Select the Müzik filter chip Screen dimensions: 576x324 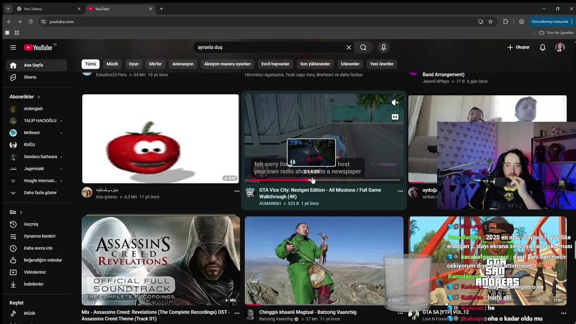[112, 64]
